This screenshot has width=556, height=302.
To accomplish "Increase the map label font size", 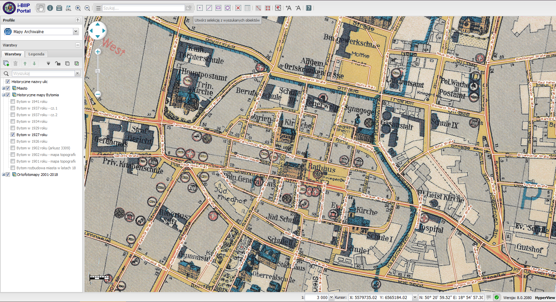I will click(x=288, y=8).
